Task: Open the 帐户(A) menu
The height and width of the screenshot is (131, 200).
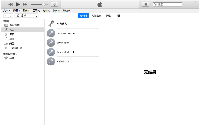Action: click(56, 10)
